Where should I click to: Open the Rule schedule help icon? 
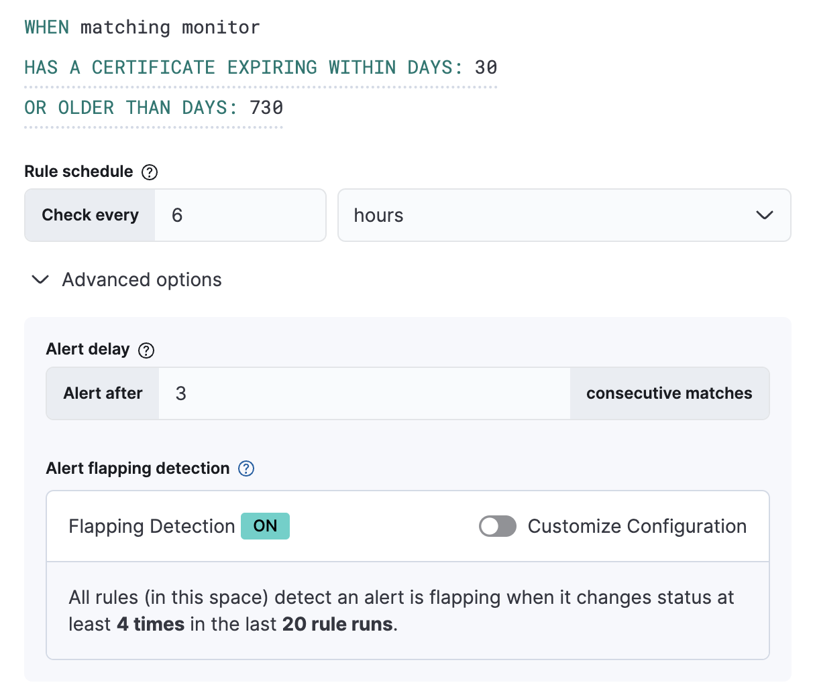(x=150, y=172)
